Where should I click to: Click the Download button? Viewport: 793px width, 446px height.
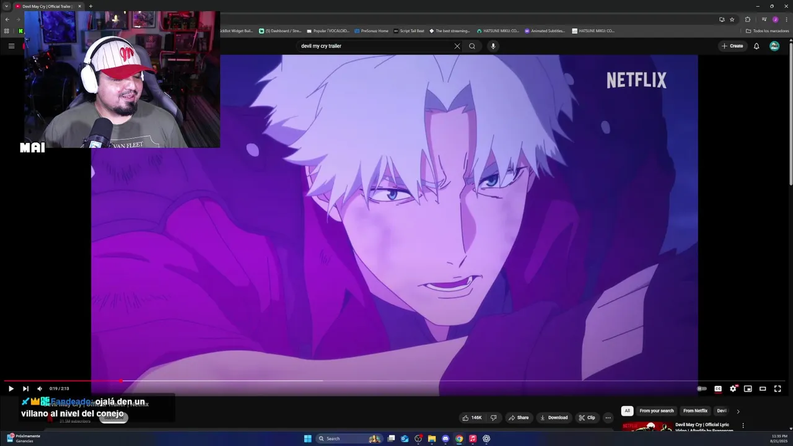click(554, 418)
